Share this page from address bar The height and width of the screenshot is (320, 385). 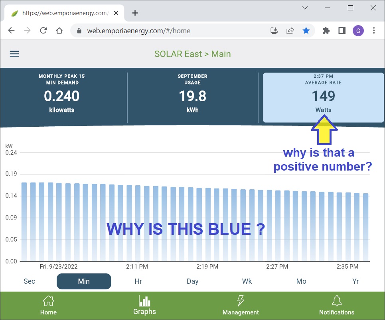[x=290, y=31]
